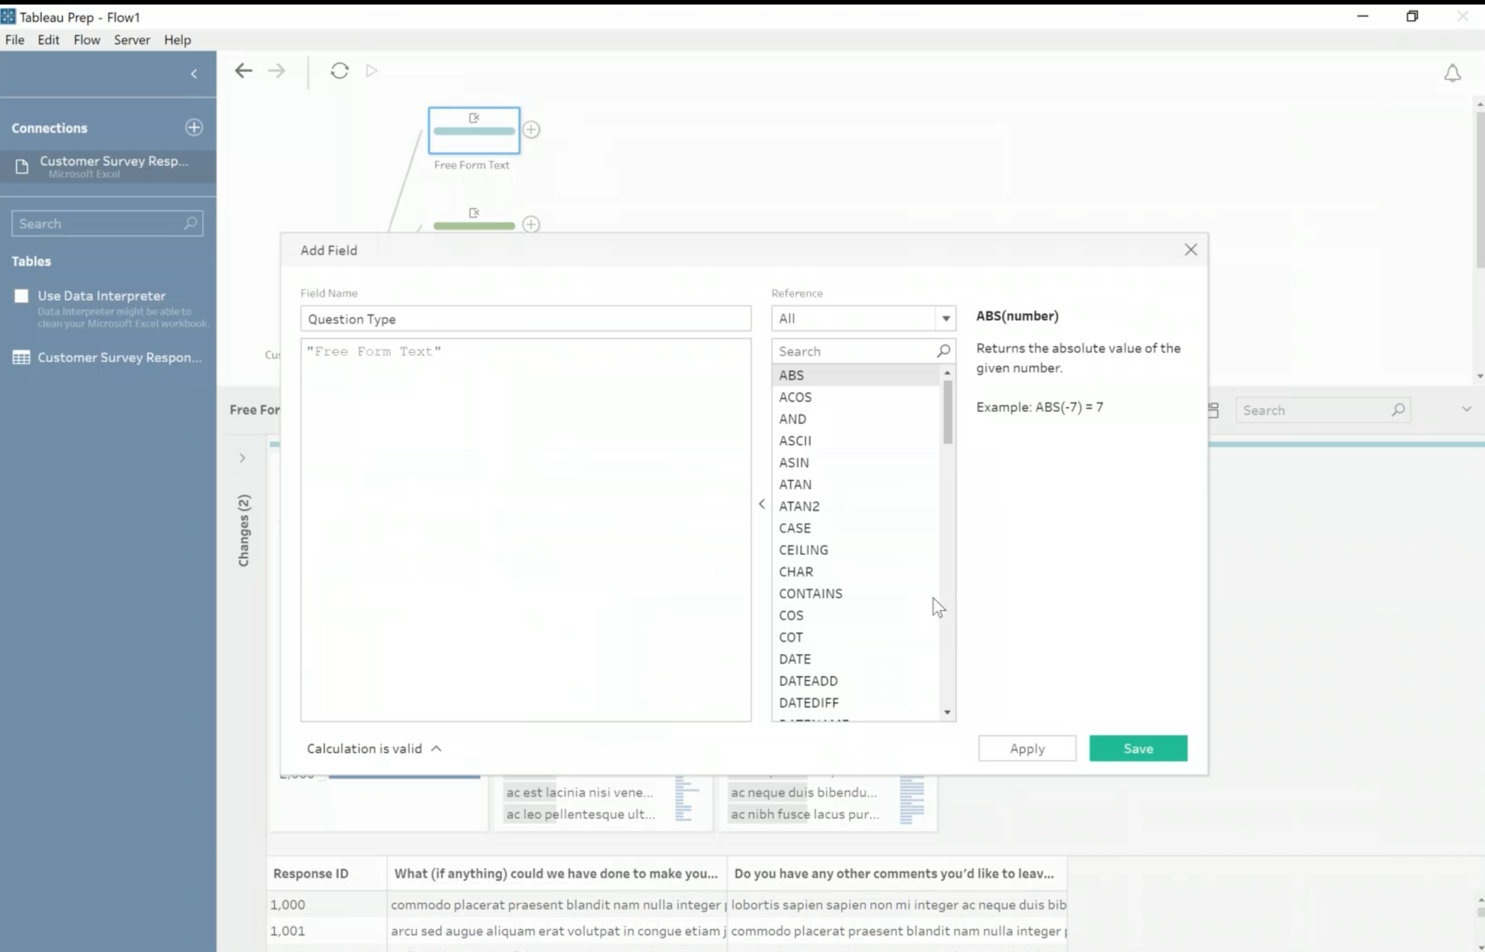Image resolution: width=1485 pixels, height=952 pixels.
Task: Close the Add Field dialog
Action: (1191, 250)
